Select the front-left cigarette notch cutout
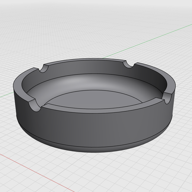Viewport: 192px width, 192px height. (35, 105)
